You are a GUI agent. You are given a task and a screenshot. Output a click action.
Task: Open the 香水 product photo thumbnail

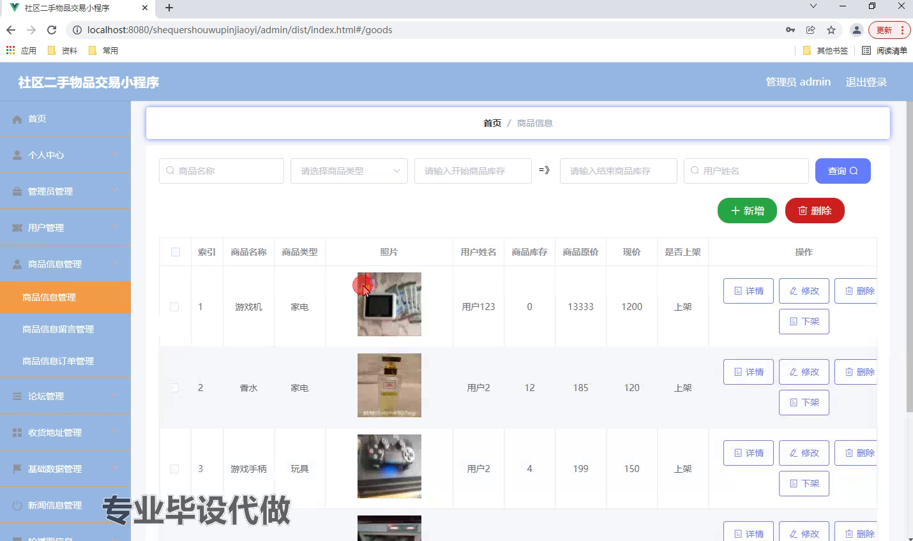coord(389,385)
